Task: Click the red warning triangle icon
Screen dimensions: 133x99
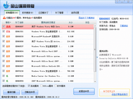Action: point(4,18)
